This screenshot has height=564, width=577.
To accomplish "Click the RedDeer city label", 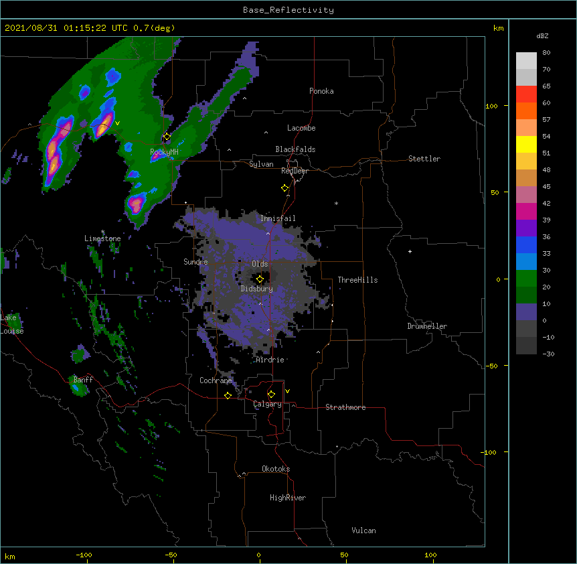I will tap(295, 171).
